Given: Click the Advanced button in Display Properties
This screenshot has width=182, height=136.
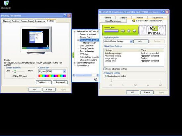Looking at the screenshot, I should [x=60, y=82].
